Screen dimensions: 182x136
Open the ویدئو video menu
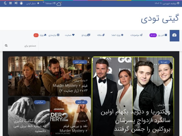click(84, 35)
